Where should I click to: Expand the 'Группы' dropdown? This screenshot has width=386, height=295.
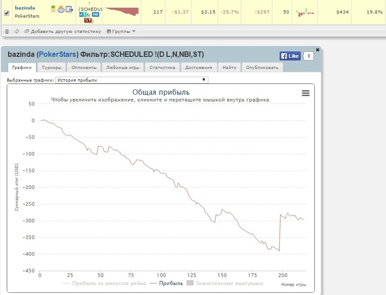pos(121,31)
